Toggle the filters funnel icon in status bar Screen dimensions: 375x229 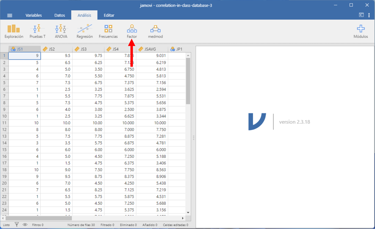17,225
